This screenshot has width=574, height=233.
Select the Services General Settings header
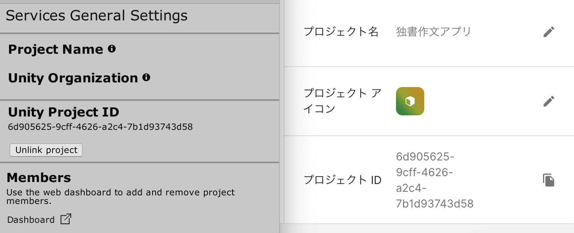coord(96,16)
